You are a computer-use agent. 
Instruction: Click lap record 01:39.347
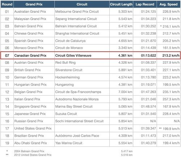[148, 128]
